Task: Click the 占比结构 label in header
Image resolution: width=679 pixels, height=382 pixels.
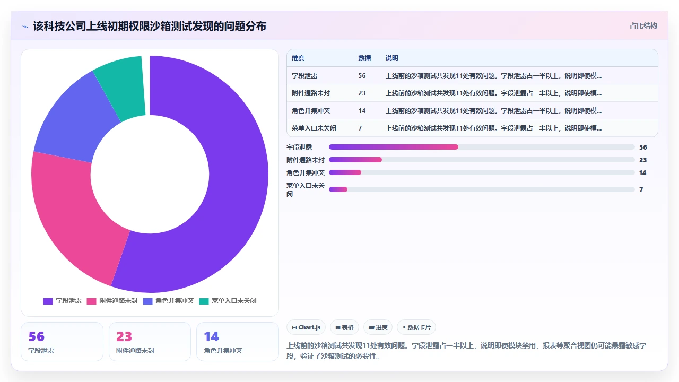Action: pyautogui.click(x=643, y=25)
